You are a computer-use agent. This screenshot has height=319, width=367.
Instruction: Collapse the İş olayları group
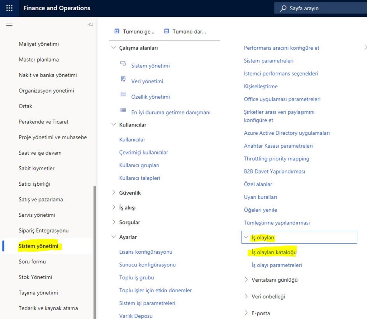[246, 237]
